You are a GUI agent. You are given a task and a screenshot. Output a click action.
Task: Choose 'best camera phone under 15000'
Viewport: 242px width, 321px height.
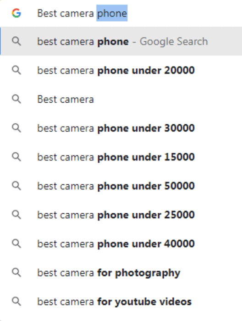click(121, 157)
